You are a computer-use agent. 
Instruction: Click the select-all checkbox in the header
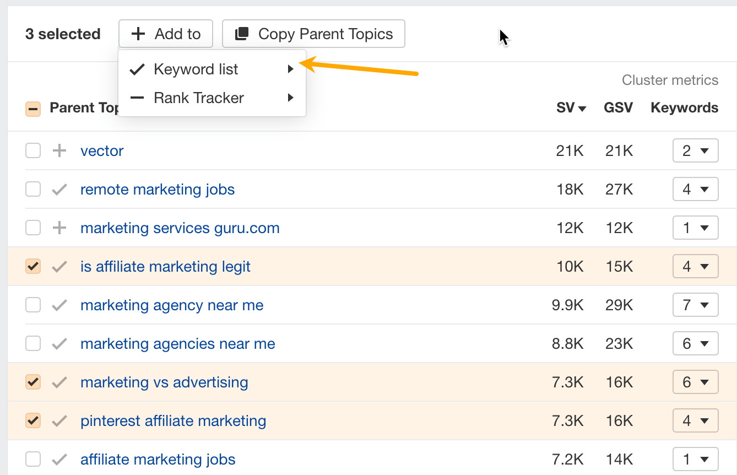coord(32,108)
